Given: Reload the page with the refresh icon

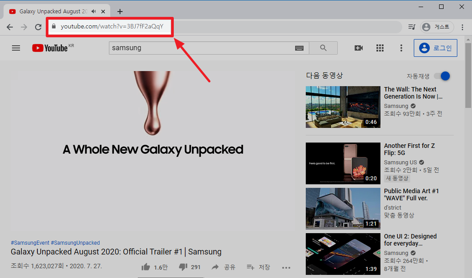Looking at the screenshot, I should (38, 27).
